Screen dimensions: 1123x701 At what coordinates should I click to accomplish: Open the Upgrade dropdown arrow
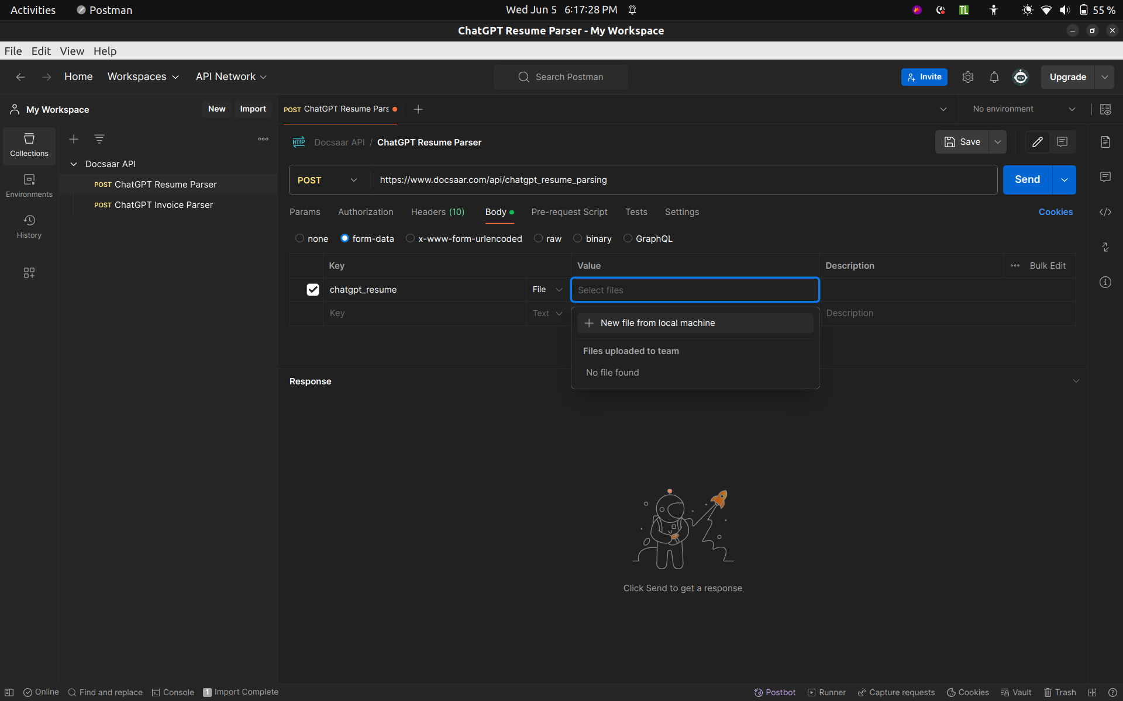point(1104,77)
